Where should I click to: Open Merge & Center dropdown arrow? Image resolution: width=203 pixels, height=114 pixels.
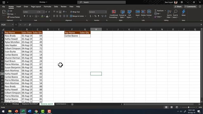tap(86, 16)
